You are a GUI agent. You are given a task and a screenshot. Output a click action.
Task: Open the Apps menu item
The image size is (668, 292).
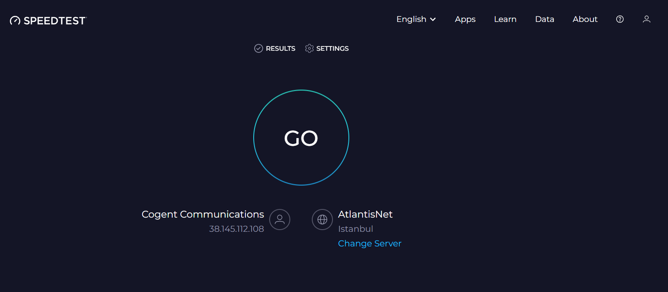[465, 19]
